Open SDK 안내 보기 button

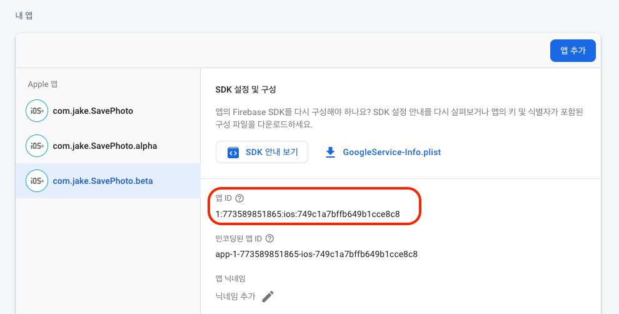[x=262, y=152]
